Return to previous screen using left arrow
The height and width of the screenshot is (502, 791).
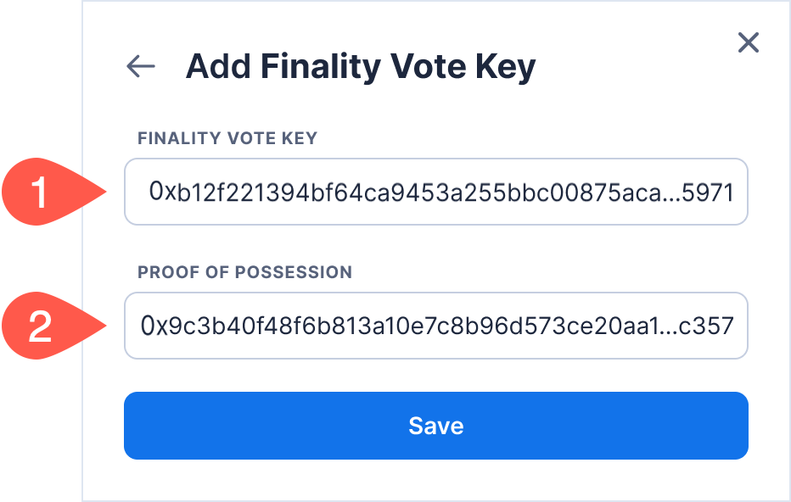(141, 66)
